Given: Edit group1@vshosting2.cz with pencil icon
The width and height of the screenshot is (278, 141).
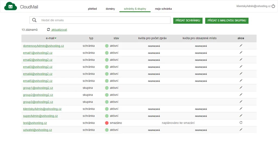Looking at the screenshot, I should (241, 88).
